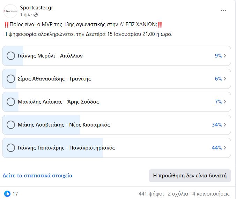236x199 pixels.
Task: Select radio for Μανώλης Λιάσκας - Άρης Σούδας
Action: [11, 102]
